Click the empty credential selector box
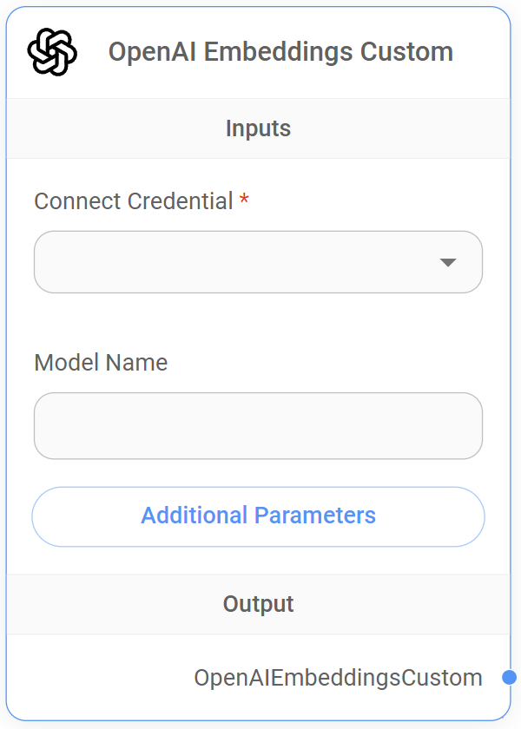Viewport: 521px width, 729px height. (x=258, y=262)
